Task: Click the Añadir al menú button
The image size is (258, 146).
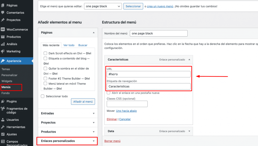Action: point(83,102)
